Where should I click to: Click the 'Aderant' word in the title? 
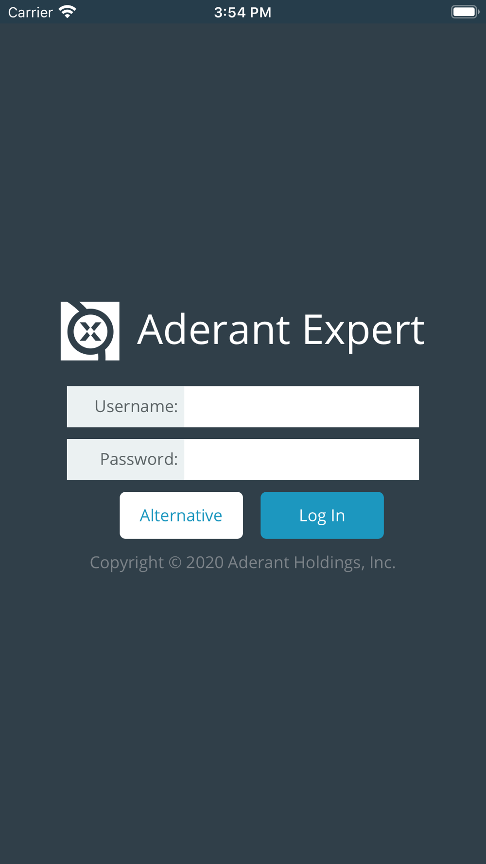pos(214,329)
